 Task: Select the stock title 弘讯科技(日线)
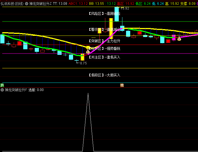pos(12,4)
